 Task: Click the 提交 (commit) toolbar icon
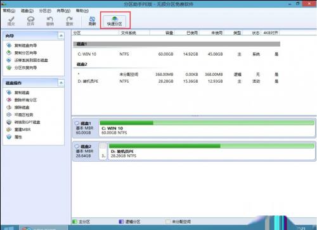pos(11,21)
